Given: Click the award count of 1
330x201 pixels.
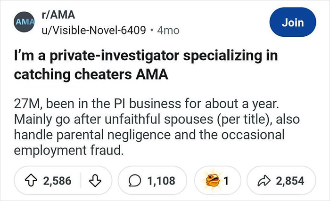Looking at the screenshot, I should [228, 180].
